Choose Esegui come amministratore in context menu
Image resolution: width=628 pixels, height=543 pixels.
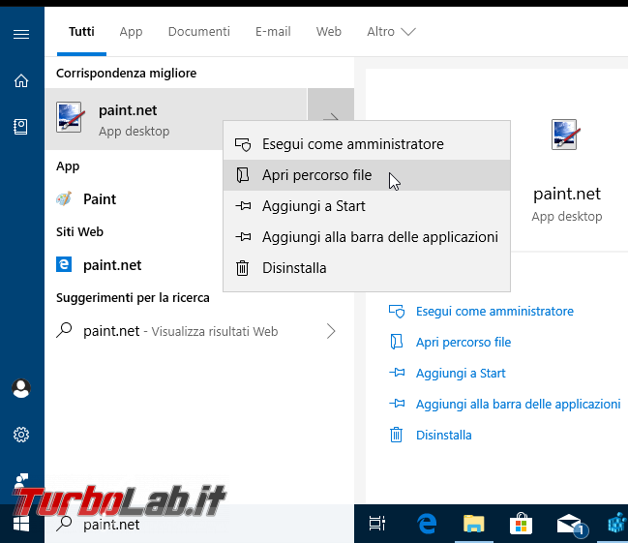click(367, 144)
